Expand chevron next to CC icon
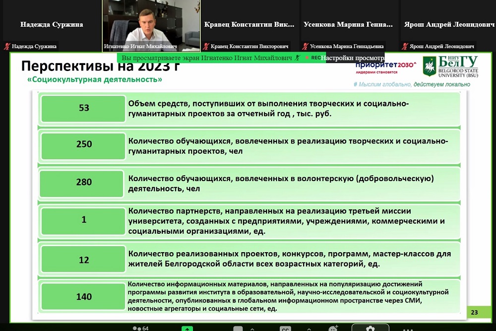This screenshot has width=496, height=331. (309, 329)
